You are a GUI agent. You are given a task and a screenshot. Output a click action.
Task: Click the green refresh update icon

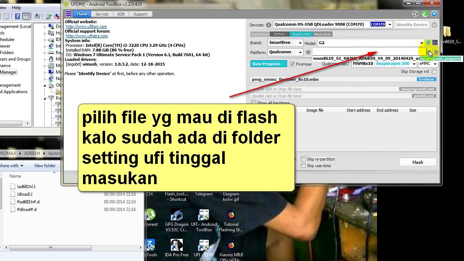pyautogui.click(x=425, y=14)
